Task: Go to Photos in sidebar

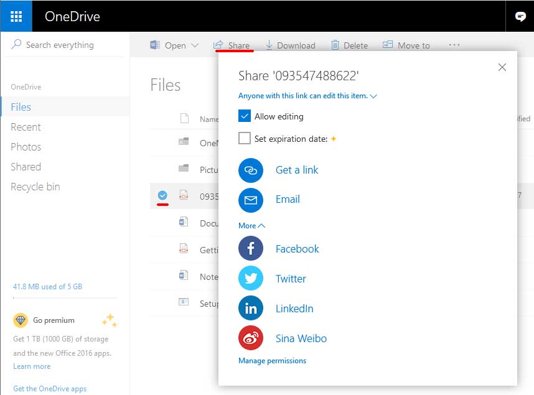Action: click(26, 147)
